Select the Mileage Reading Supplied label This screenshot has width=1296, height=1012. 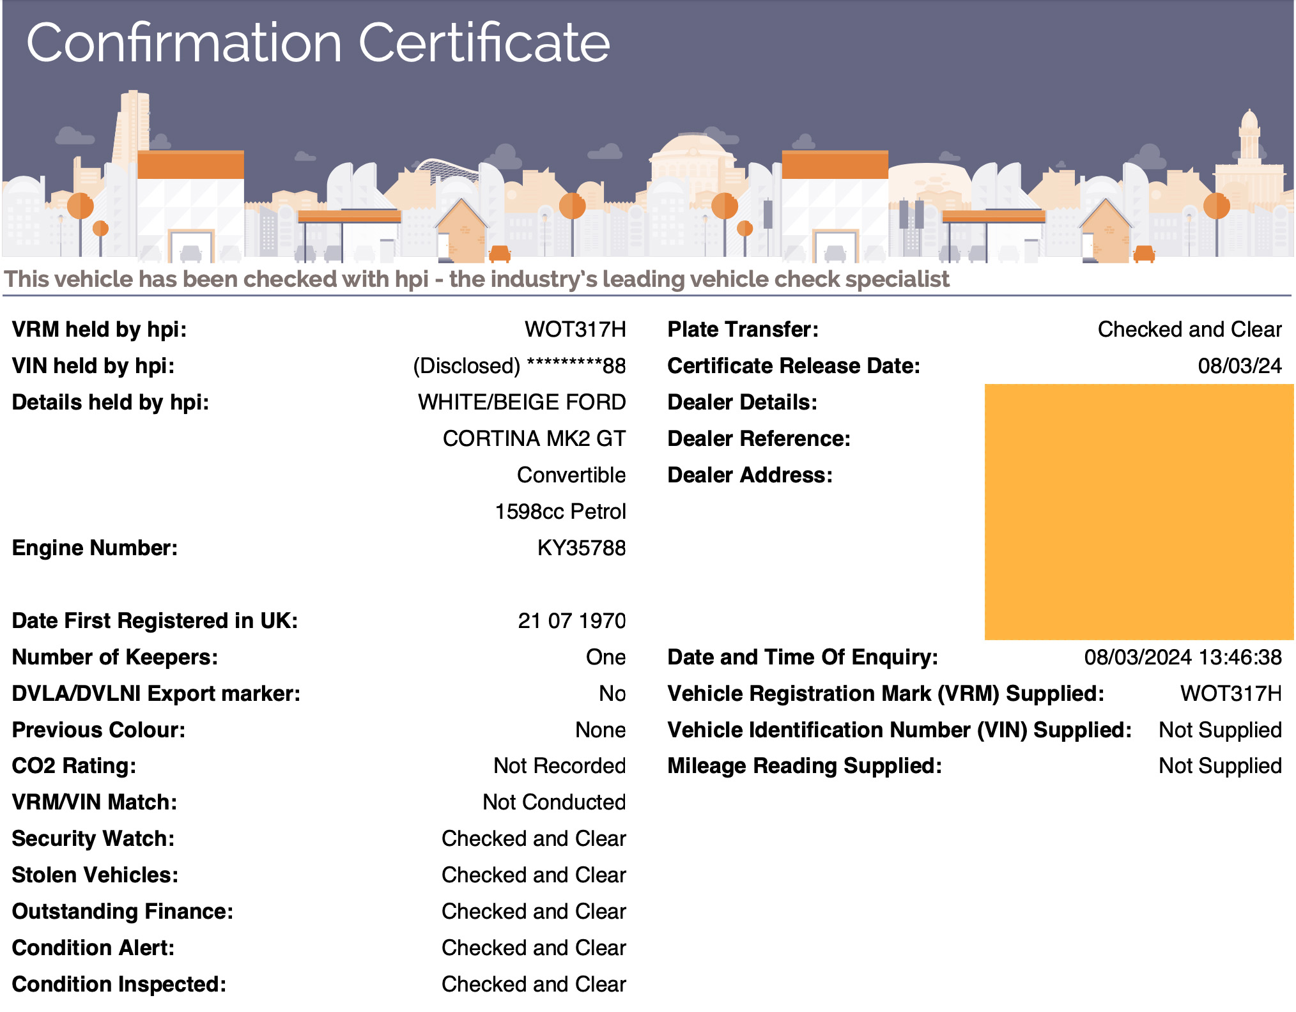(805, 765)
